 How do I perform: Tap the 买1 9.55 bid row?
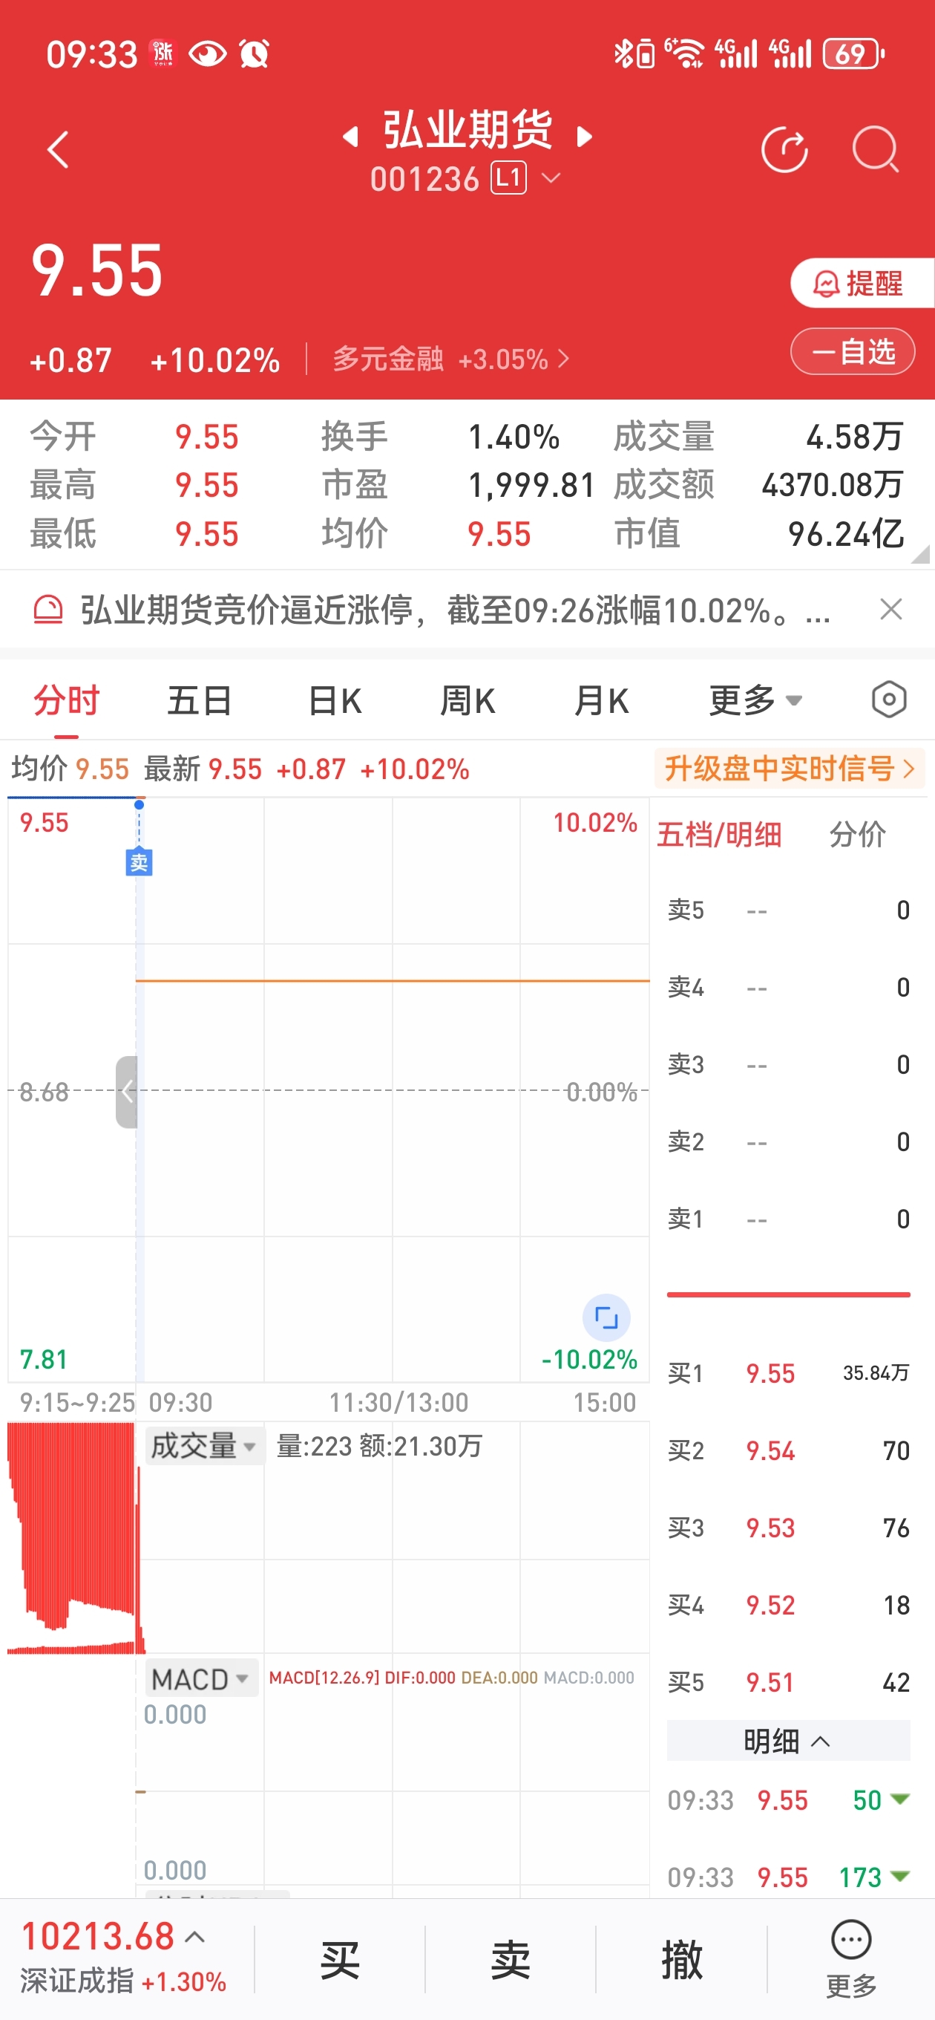pos(788,1373)
